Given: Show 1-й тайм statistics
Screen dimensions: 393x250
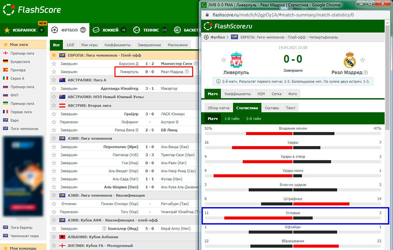Looking at the screenshot, I should point(232,118).
